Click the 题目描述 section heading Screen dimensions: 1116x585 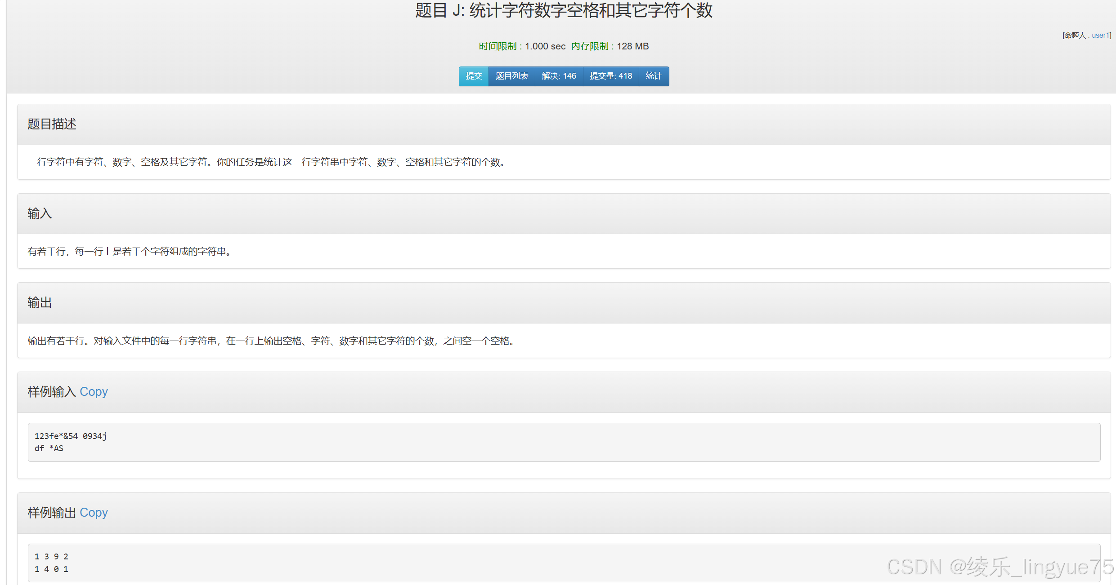(x=52, y=124)
